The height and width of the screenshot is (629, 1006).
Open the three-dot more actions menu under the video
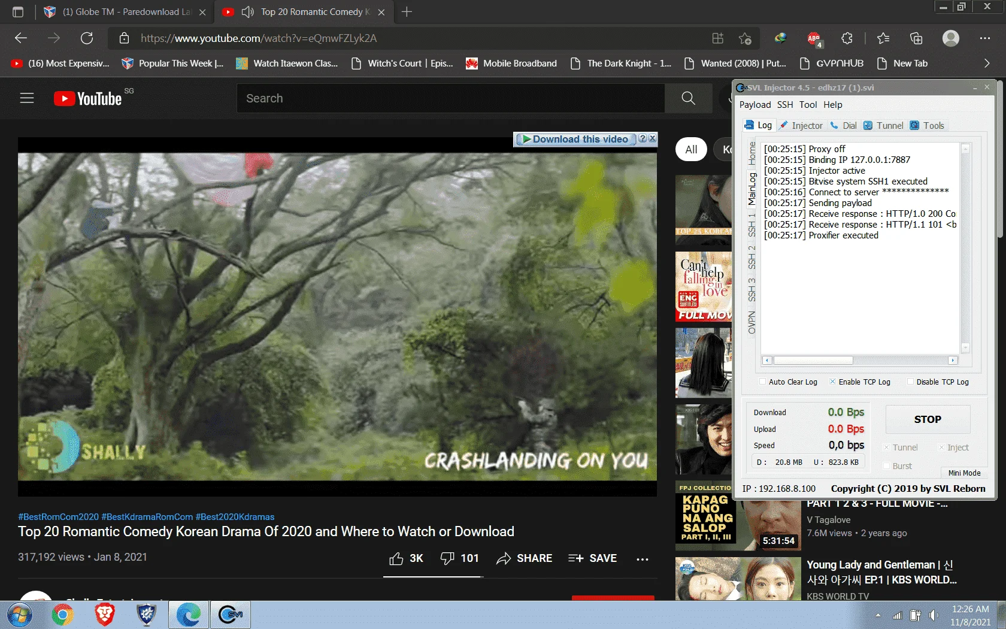point(643,559)
